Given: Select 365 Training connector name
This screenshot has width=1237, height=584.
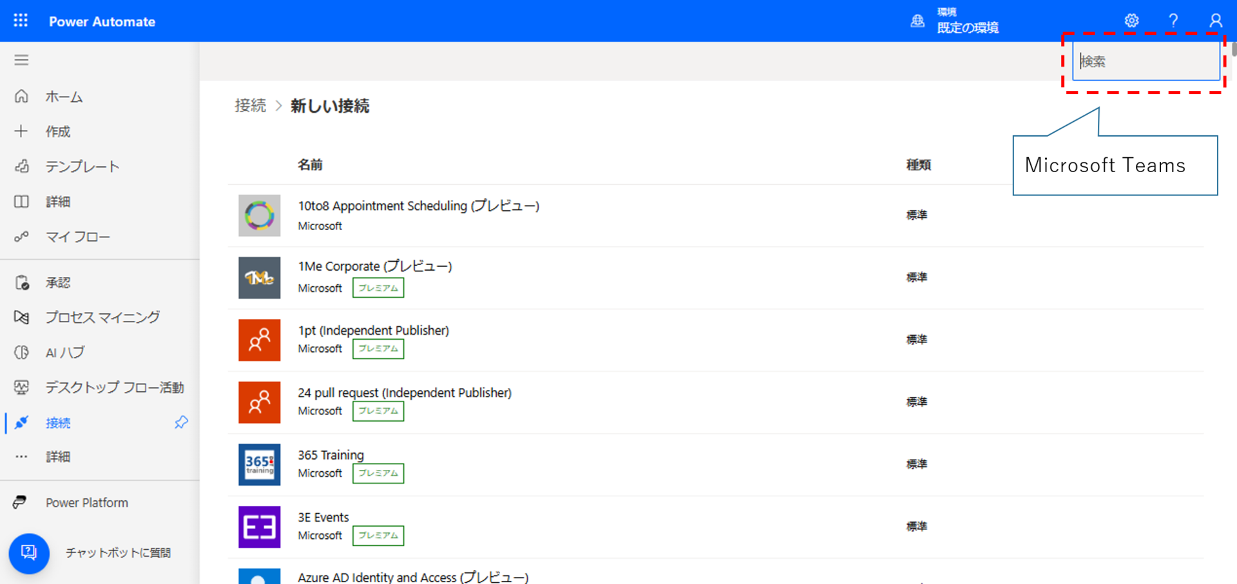Looking at the screenshot, I should [331, 455].
